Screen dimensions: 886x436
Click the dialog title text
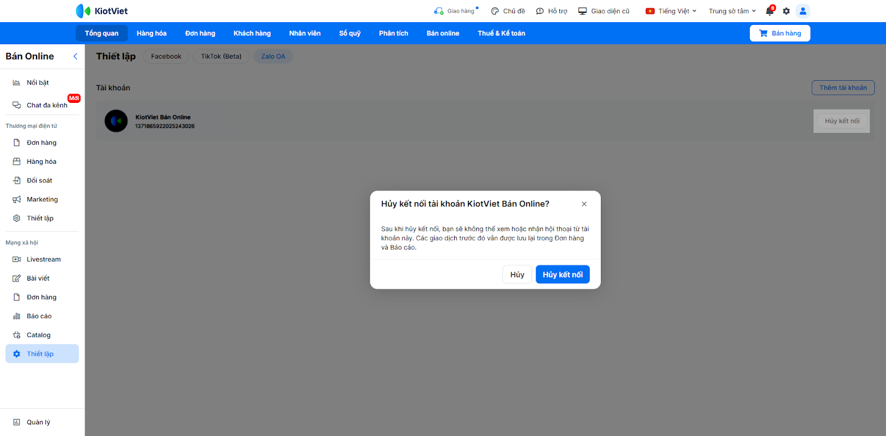[x=465, y=204]
